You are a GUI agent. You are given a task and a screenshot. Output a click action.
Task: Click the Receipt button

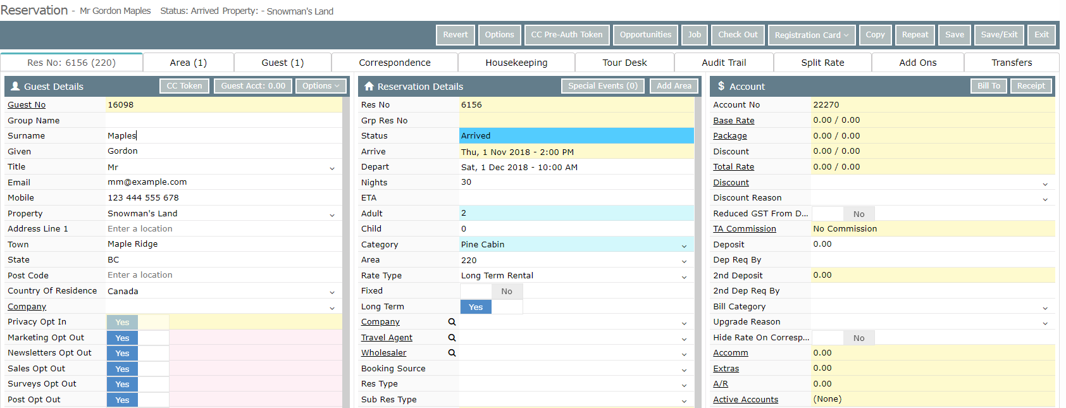pos(1031,86)
